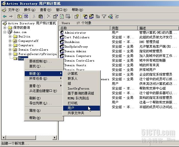
Task: Open the 帮助(H) menu bar item
Action: [77, 10]
